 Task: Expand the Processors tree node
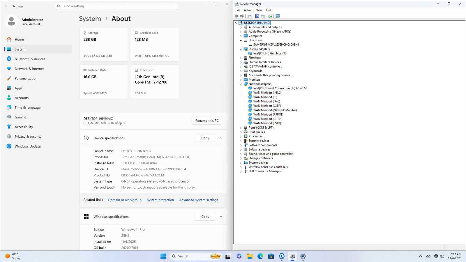(x=241, y=137)
